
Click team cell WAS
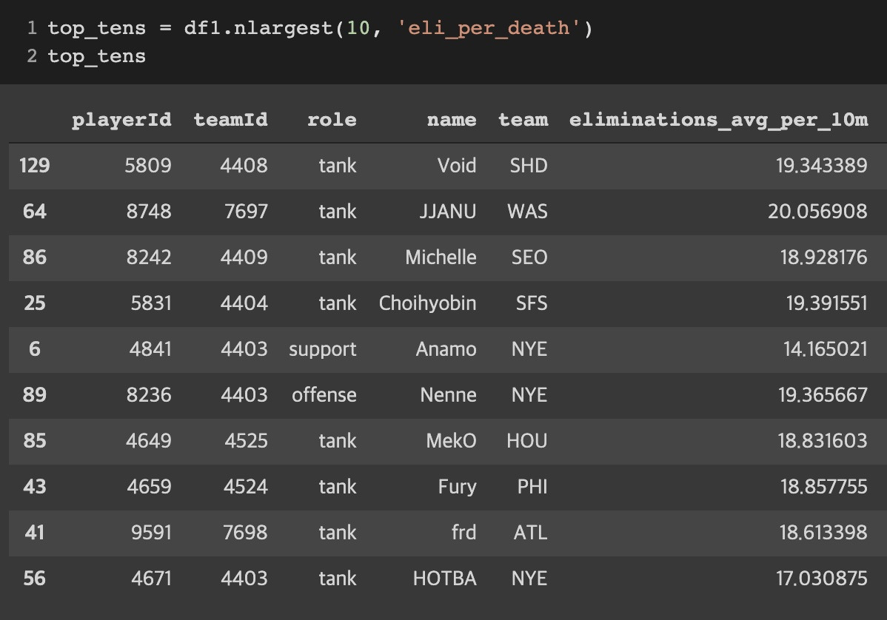(x=528, y=212)
